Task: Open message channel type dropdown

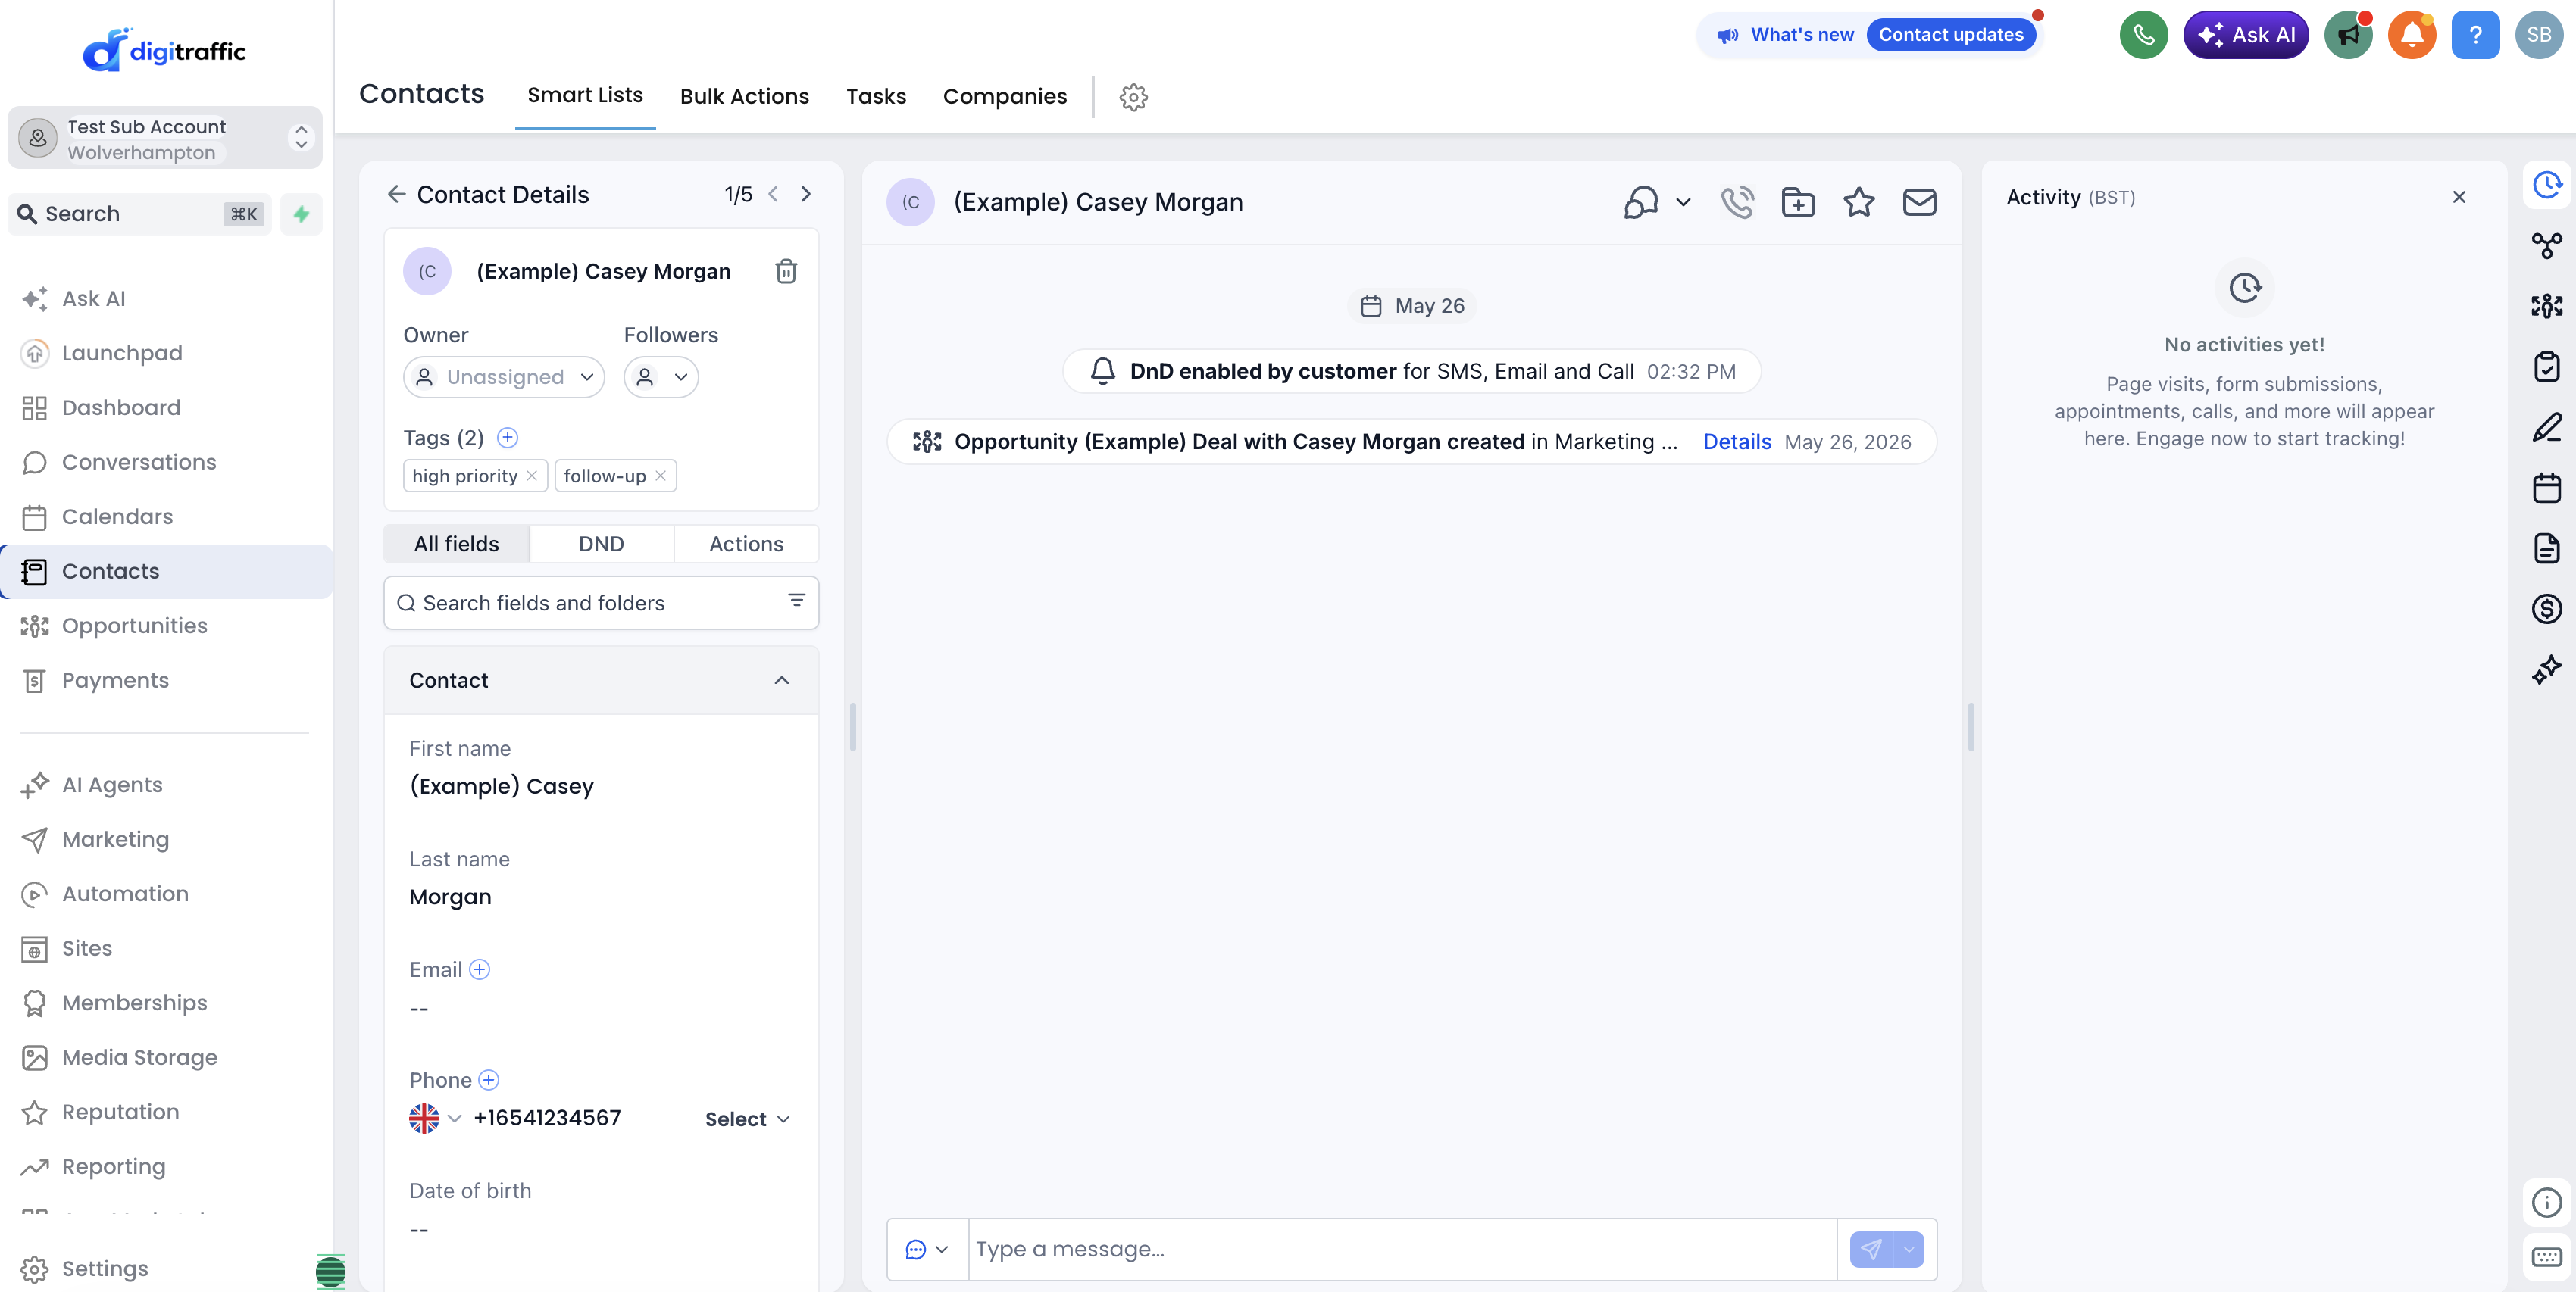Action: point(927,1249)
